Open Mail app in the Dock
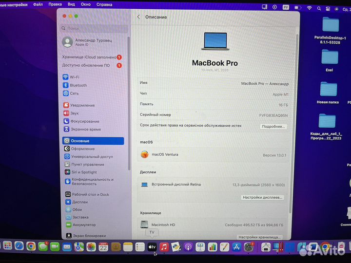Viewport: 351px width, 263px height. pos(67,246)
